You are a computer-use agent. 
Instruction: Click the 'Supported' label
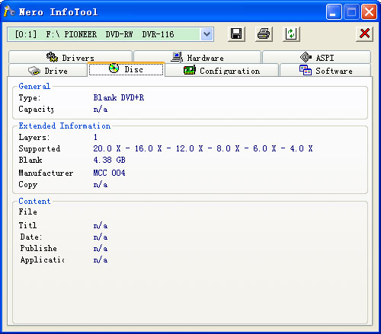click(x=40, y=148)
